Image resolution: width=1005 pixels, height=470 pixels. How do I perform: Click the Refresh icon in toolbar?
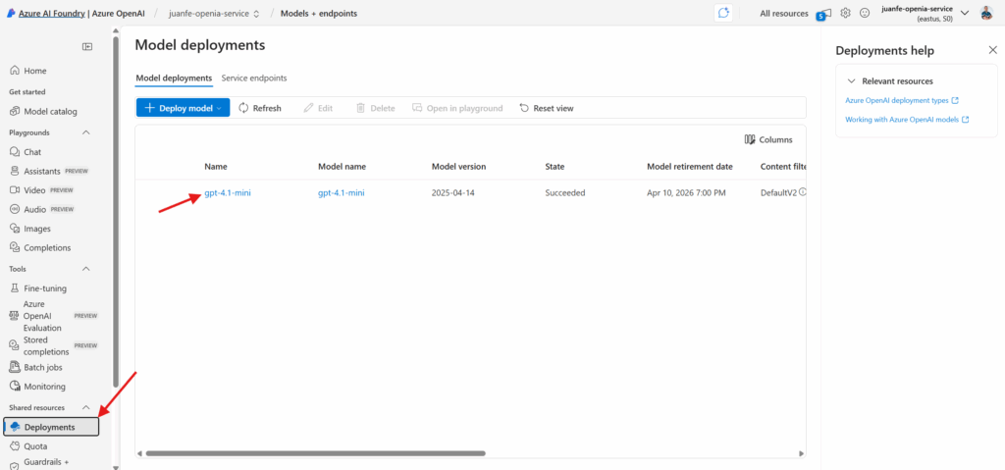pyautogui.click(x=243, y=108)
